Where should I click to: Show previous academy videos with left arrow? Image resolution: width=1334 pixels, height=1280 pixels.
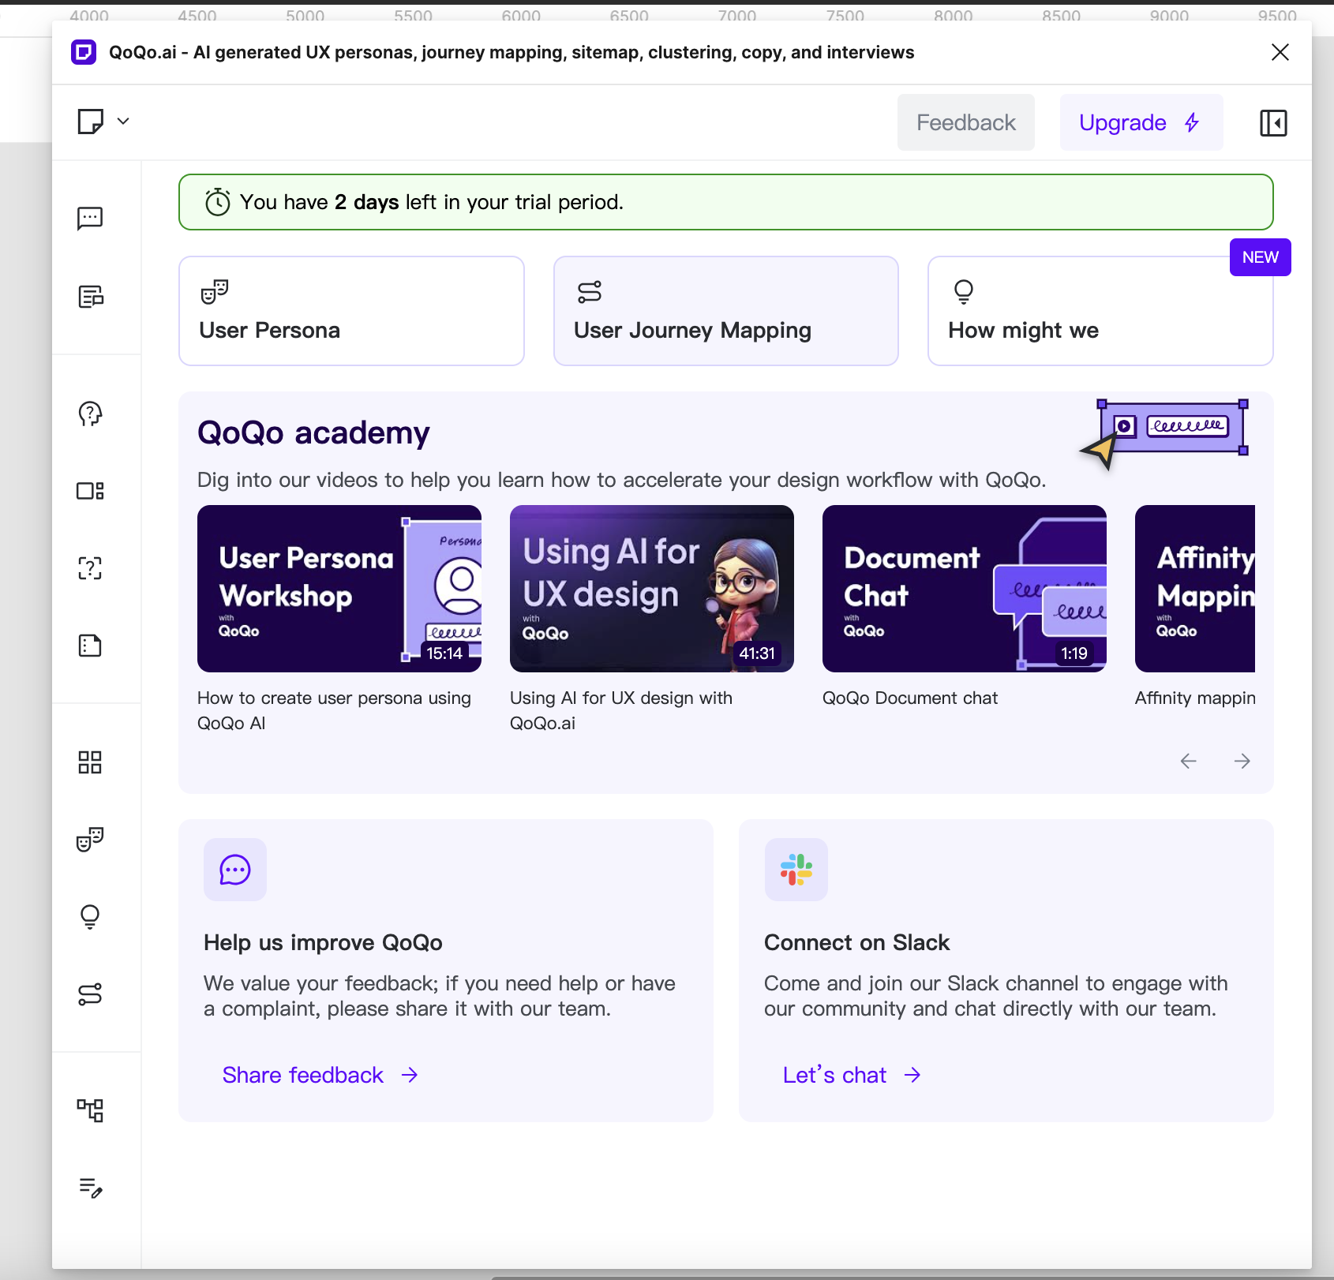click(1188, 761)
